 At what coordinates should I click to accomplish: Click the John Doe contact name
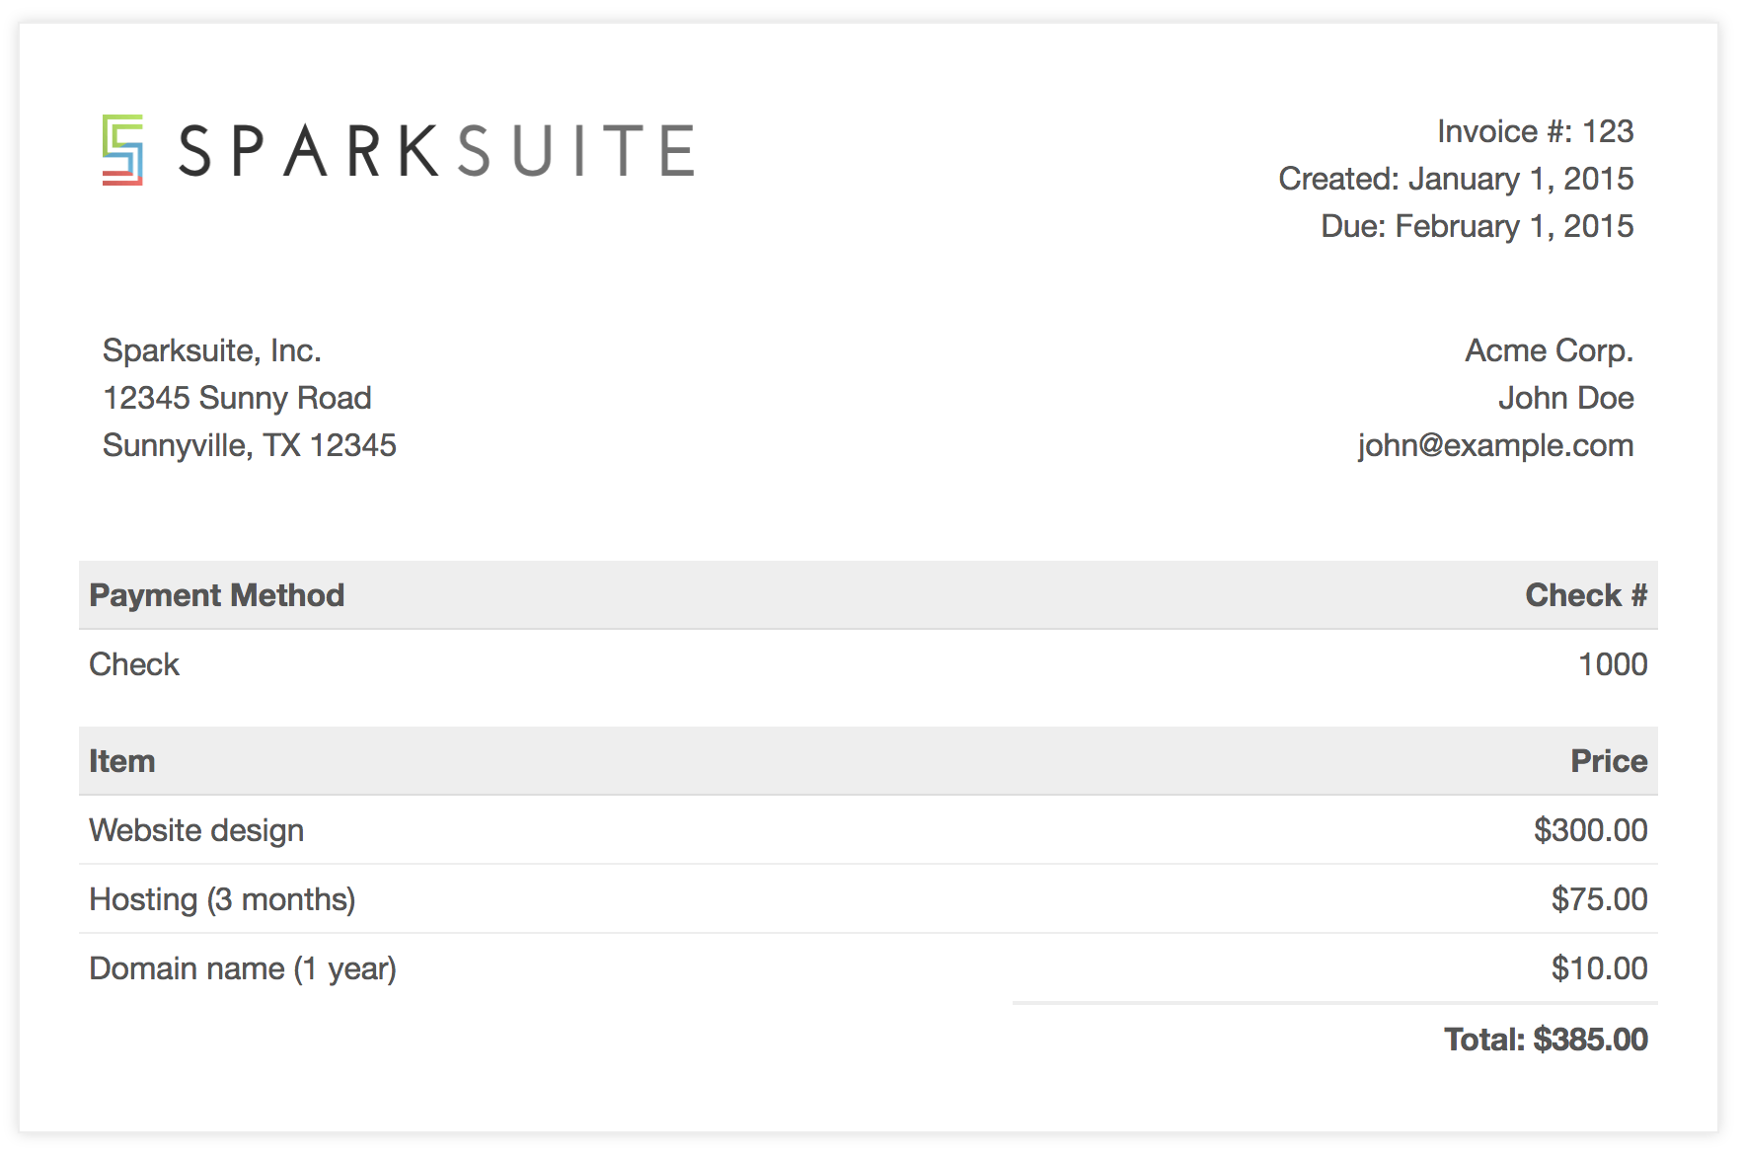click(1565, 398)
